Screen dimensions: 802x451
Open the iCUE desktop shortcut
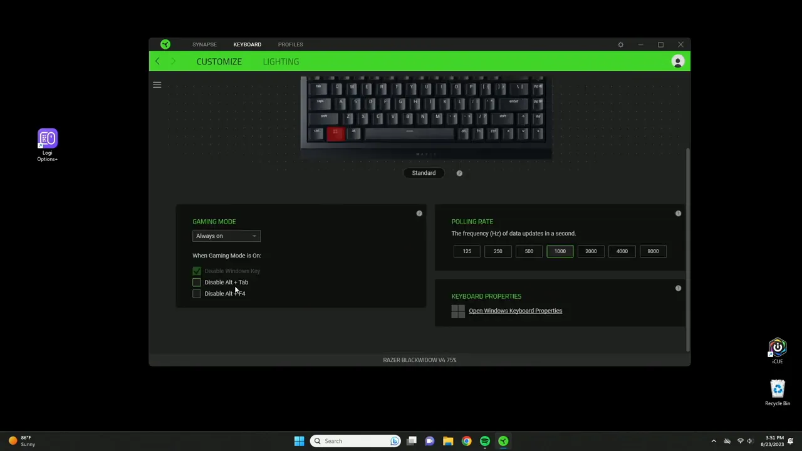tap(777, 351)
